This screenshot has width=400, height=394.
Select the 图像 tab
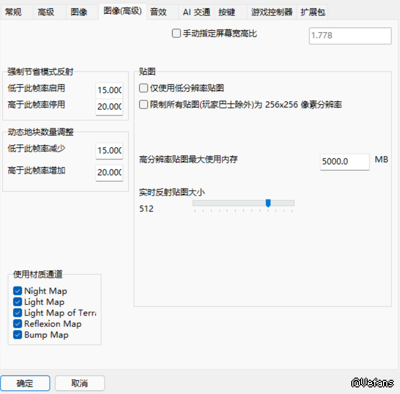point(79,12)
